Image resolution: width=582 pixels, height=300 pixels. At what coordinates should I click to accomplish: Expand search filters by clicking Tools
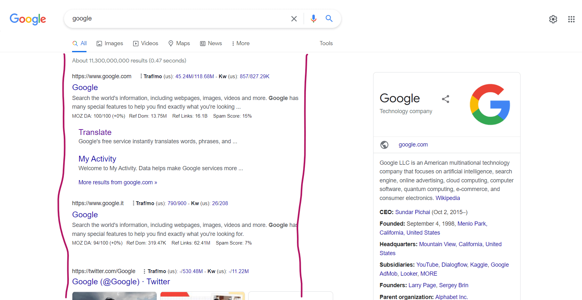326,43
